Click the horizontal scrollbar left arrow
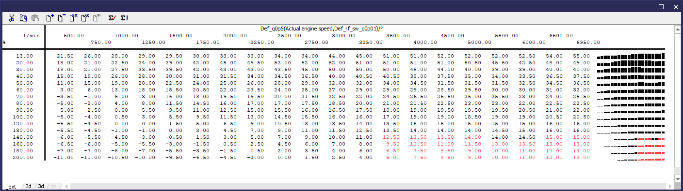Image resolution: width=683 pixels, height=191 pixels. click(66, 186)
